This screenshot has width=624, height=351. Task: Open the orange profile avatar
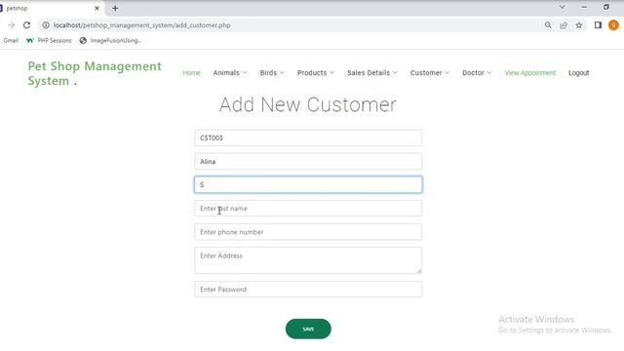pos(613,25)
